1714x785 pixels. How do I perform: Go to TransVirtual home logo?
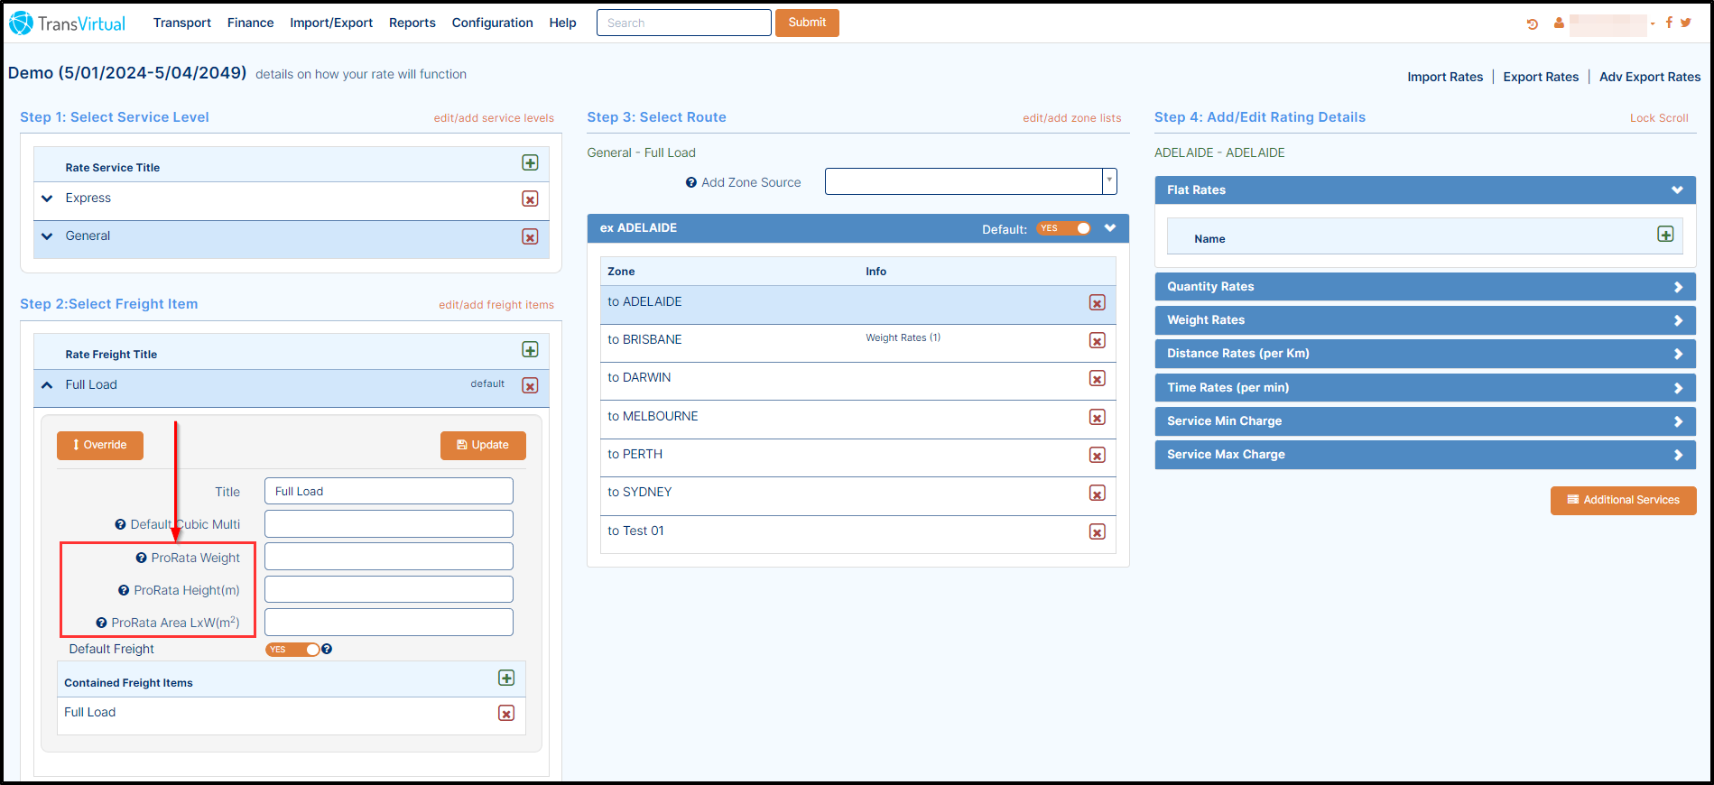tap(68, 23)
